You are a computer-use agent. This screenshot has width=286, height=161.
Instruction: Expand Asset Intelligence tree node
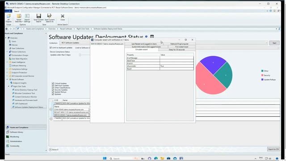point(7,62)
